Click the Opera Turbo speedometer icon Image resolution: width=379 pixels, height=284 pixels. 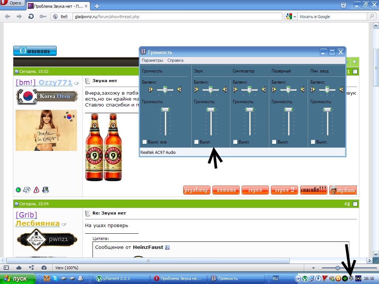(x=44, y=267)
